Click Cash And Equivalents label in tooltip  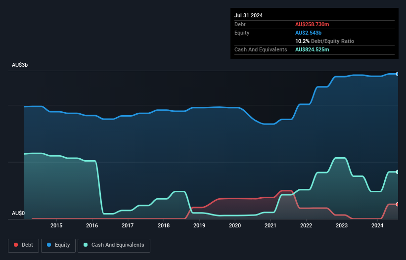261,49
